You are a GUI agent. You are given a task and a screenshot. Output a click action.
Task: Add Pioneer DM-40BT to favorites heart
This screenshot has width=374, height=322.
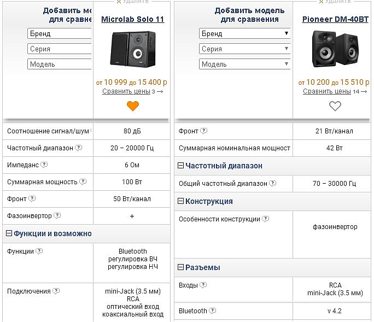click(x=335, y=106)
